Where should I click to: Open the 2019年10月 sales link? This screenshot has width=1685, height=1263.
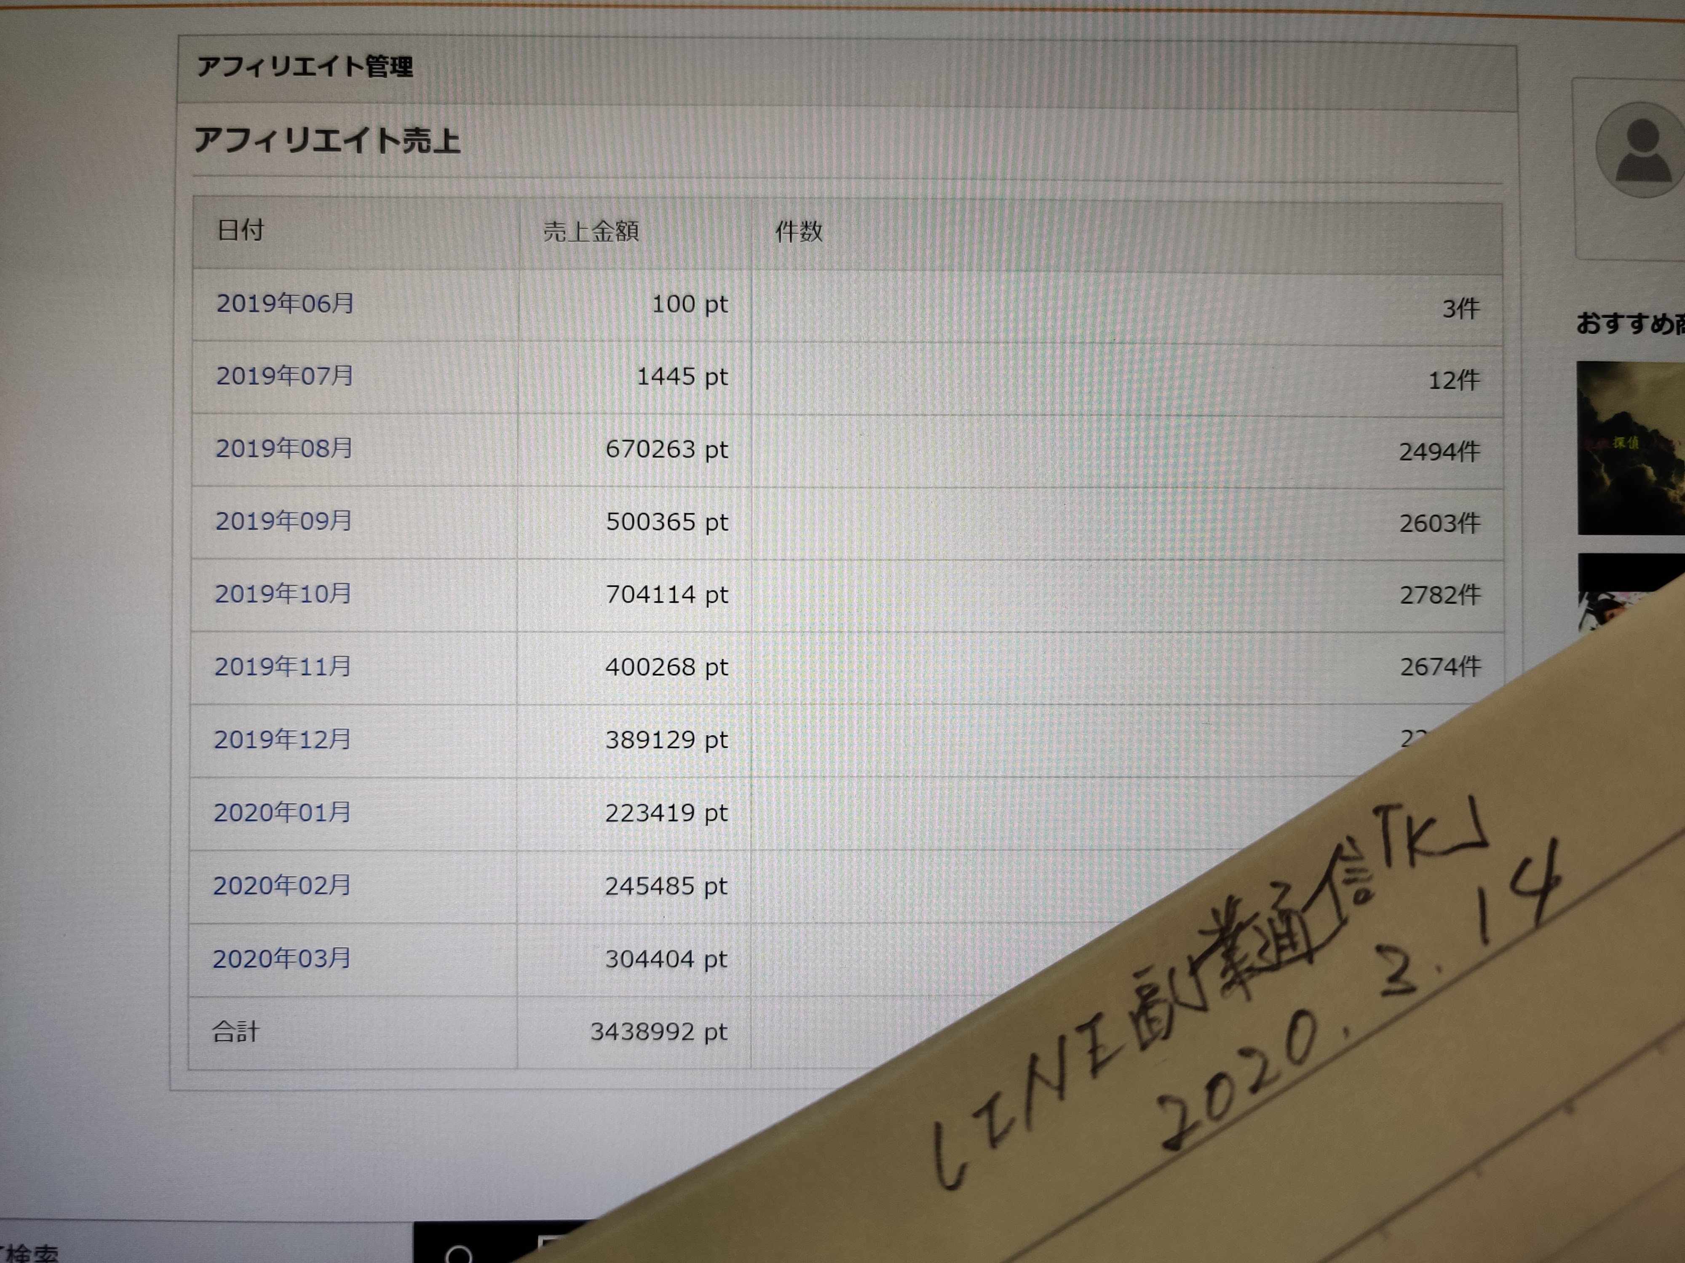click(283, 594)
